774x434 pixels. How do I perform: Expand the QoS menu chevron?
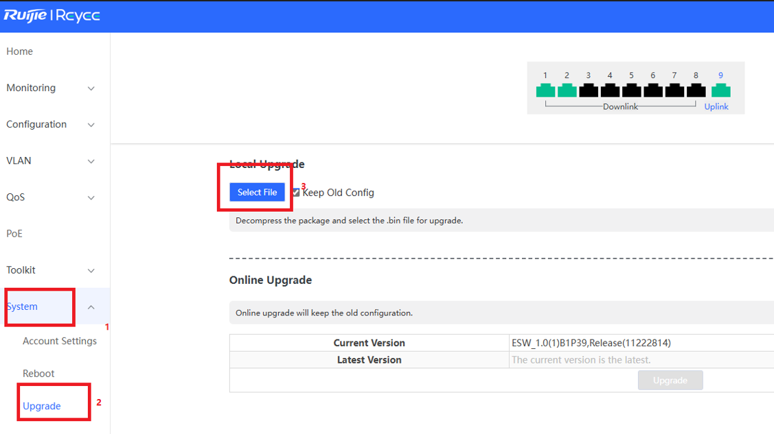coord(91,197)
